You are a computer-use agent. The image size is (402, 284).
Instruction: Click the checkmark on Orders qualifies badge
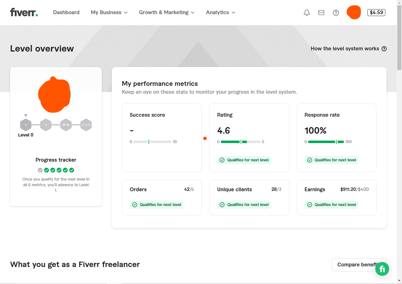pyautogui.click(x=135, y=205)
